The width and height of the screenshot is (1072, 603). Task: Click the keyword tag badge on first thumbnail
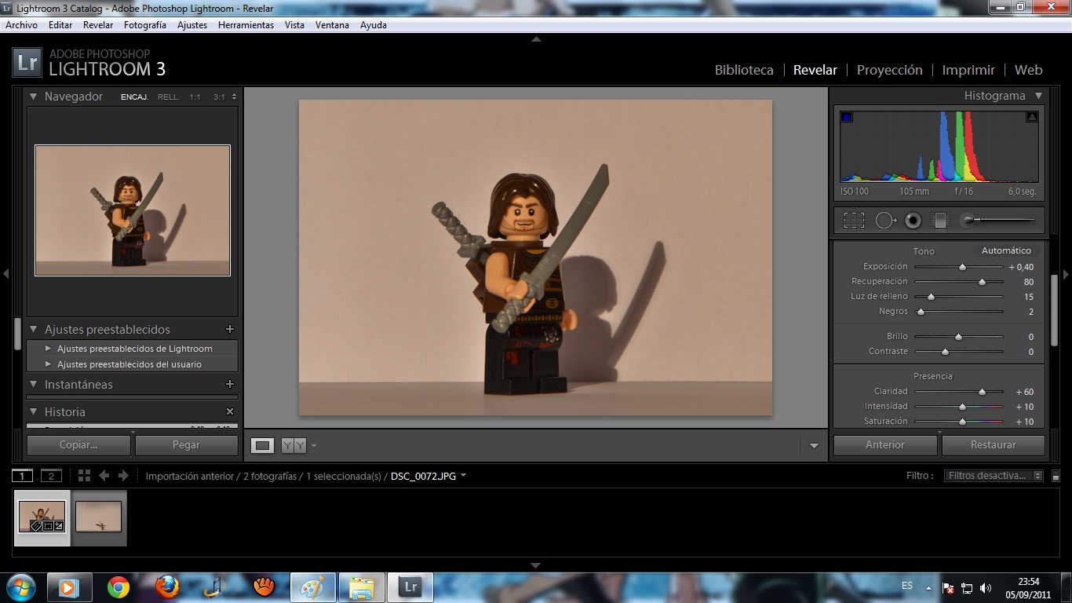point(36,526)
